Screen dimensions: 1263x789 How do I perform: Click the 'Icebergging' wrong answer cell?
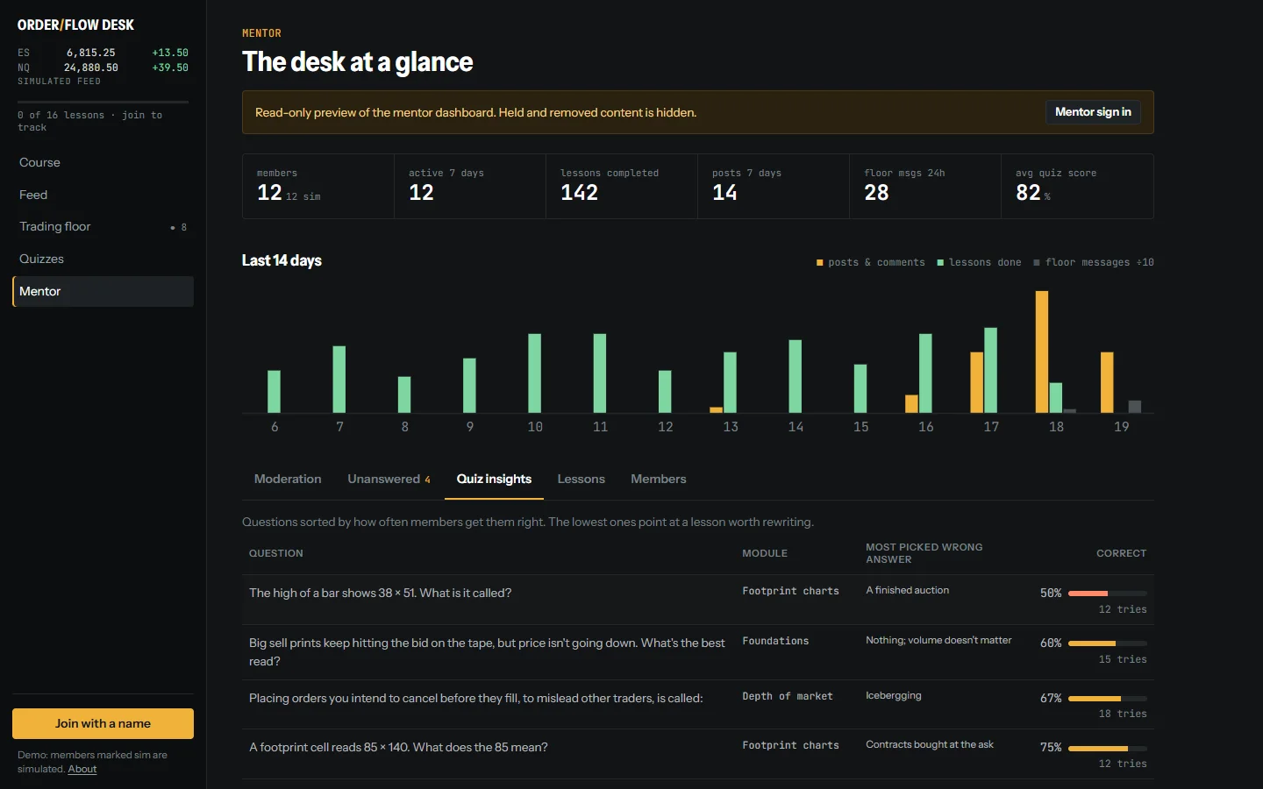[x=894, y=695]
